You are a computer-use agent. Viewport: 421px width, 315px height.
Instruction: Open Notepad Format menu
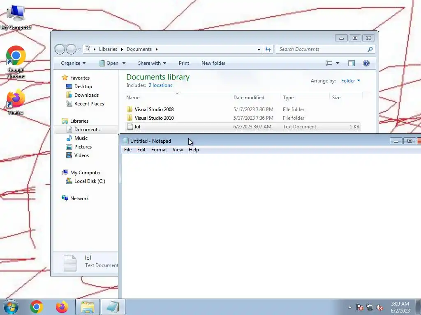tap(159, 150)
